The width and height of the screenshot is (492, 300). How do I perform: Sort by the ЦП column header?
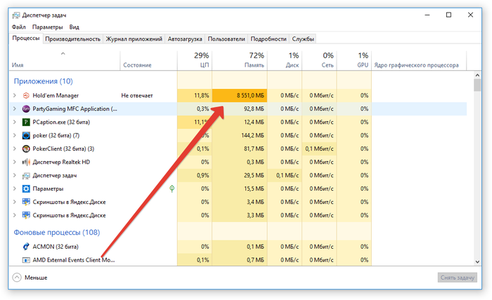tap(195, 60)
